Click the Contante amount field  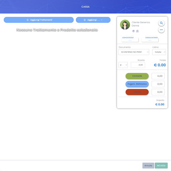(x=158, y=76)
